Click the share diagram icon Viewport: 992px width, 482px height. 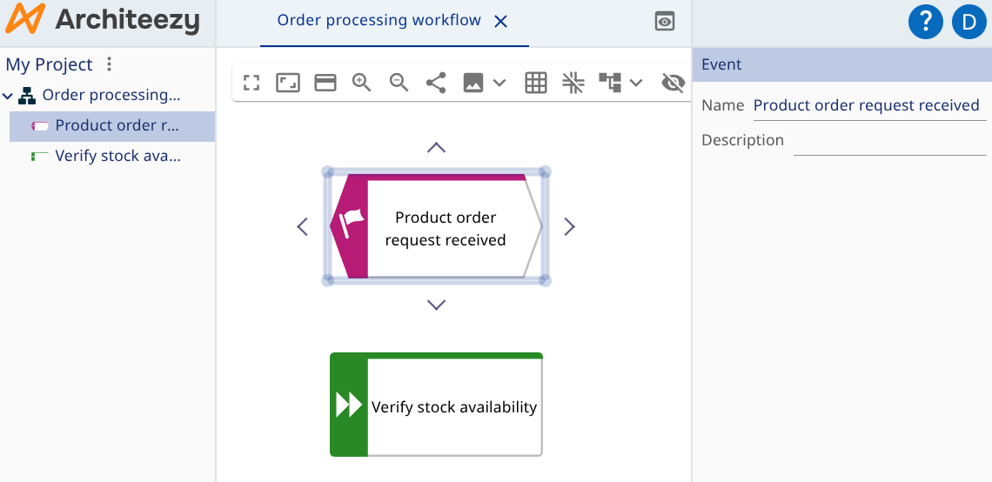pyautogui.click(x=436, y=83)
